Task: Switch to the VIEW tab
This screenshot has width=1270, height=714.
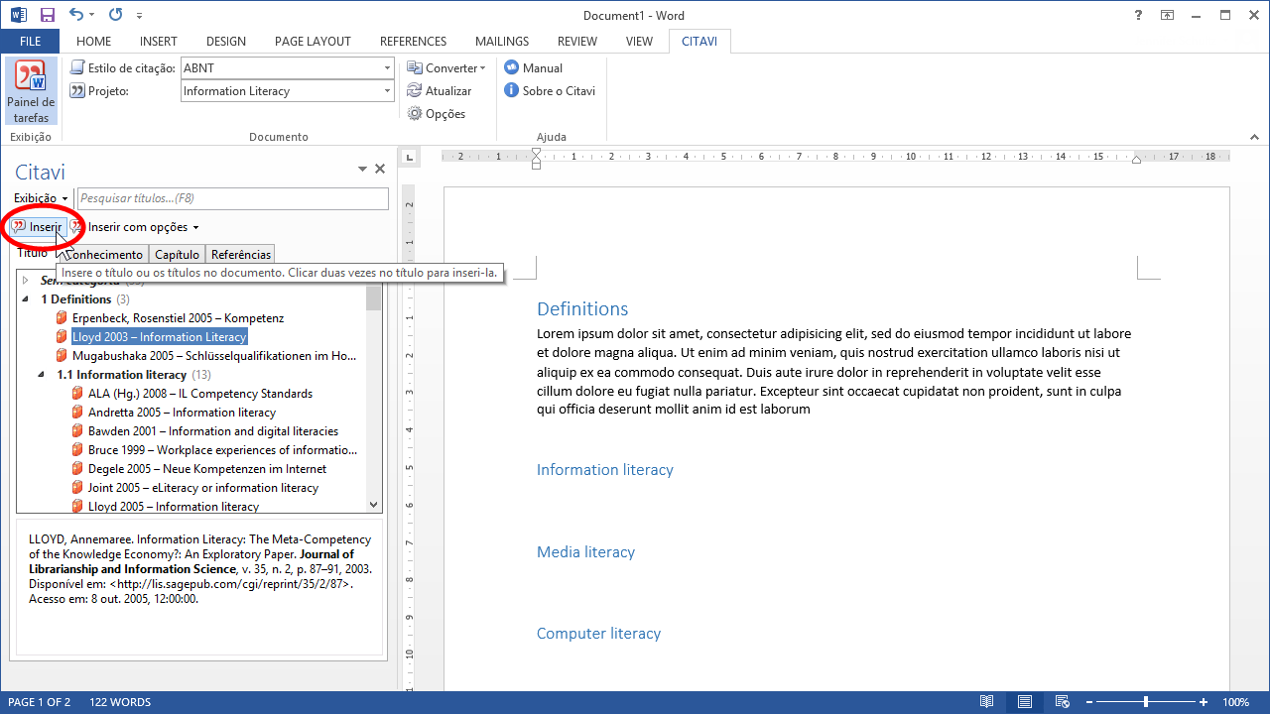Action: pos(639,42)
